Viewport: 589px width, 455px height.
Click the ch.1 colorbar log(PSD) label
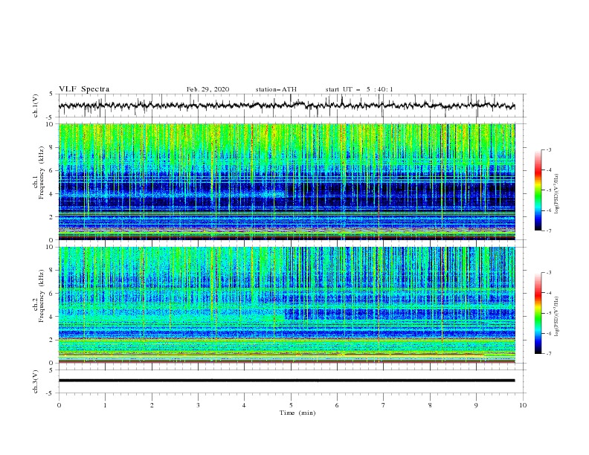tap(557, 194)
